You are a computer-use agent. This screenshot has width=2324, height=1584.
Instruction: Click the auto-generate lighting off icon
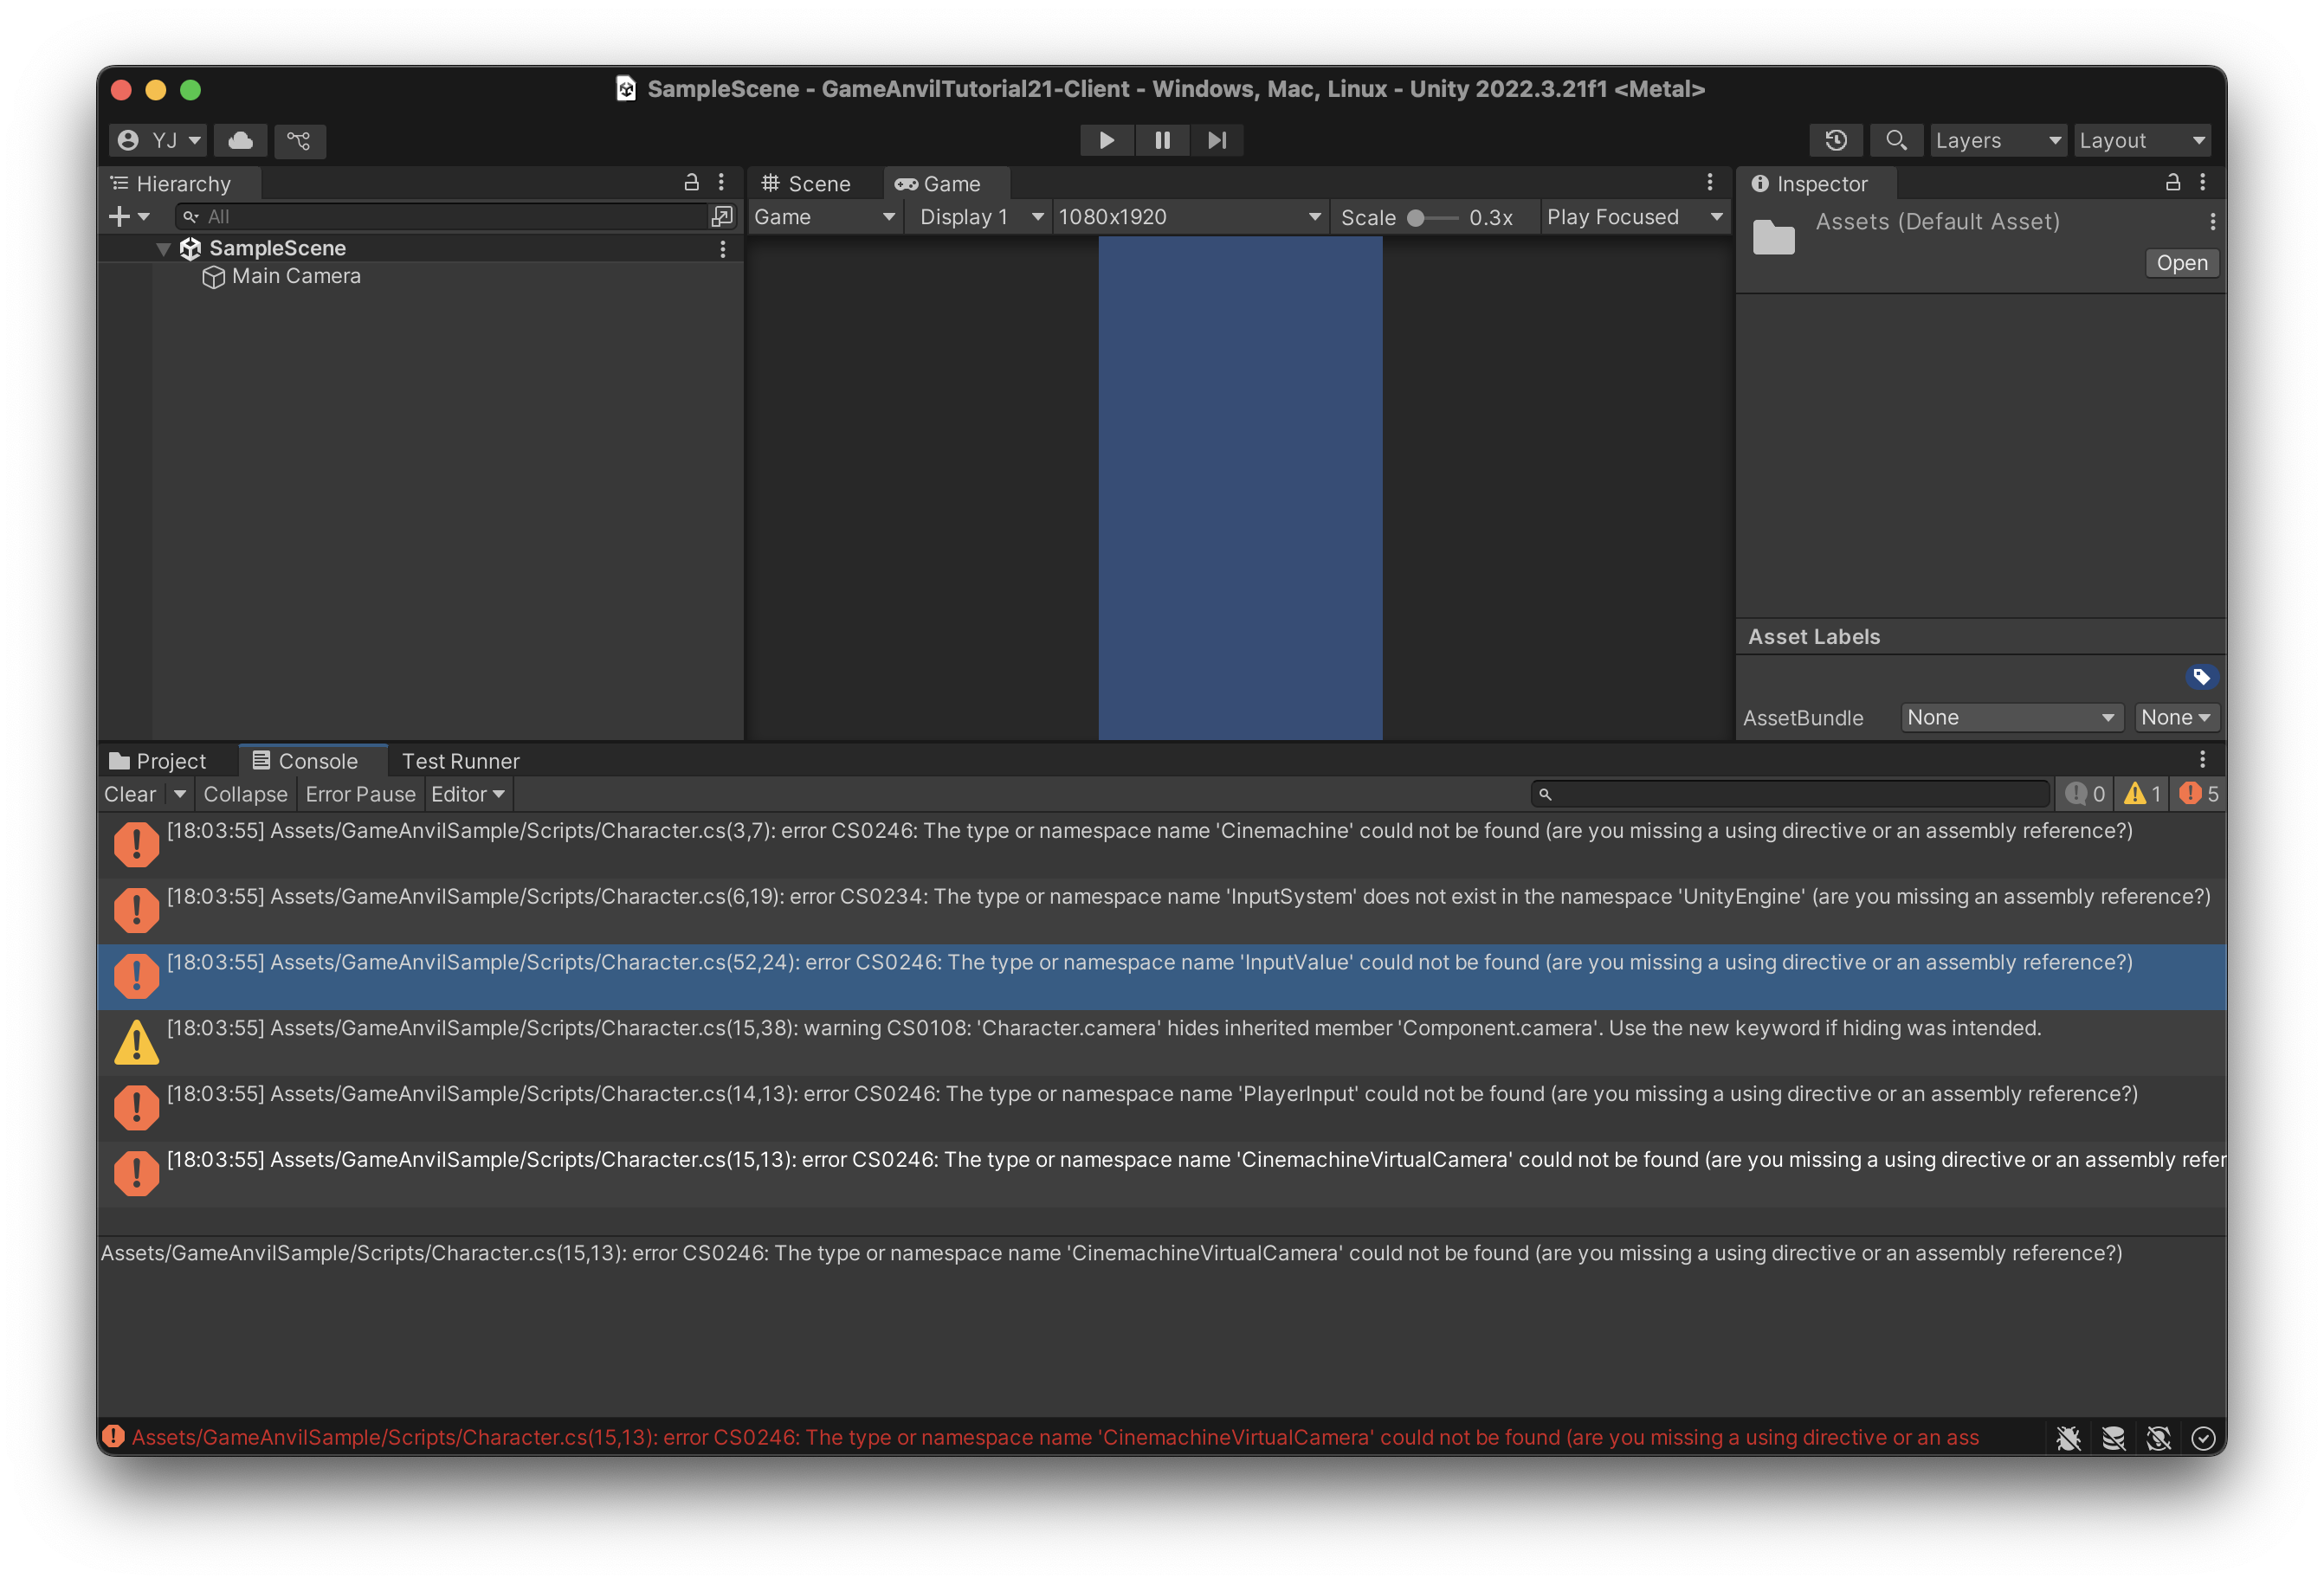click(2158, 1438)
